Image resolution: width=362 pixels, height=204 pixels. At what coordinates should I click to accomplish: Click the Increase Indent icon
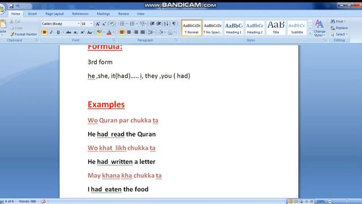click(x=159, y=24)
